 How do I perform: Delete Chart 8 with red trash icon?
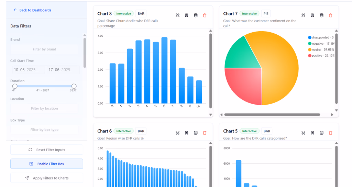[x=205, y=15]
